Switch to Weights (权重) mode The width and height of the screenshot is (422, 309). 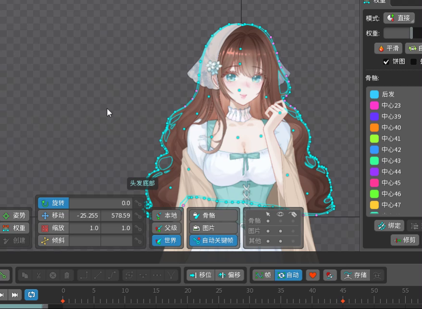pyautogui.click(x=14, y=228)
